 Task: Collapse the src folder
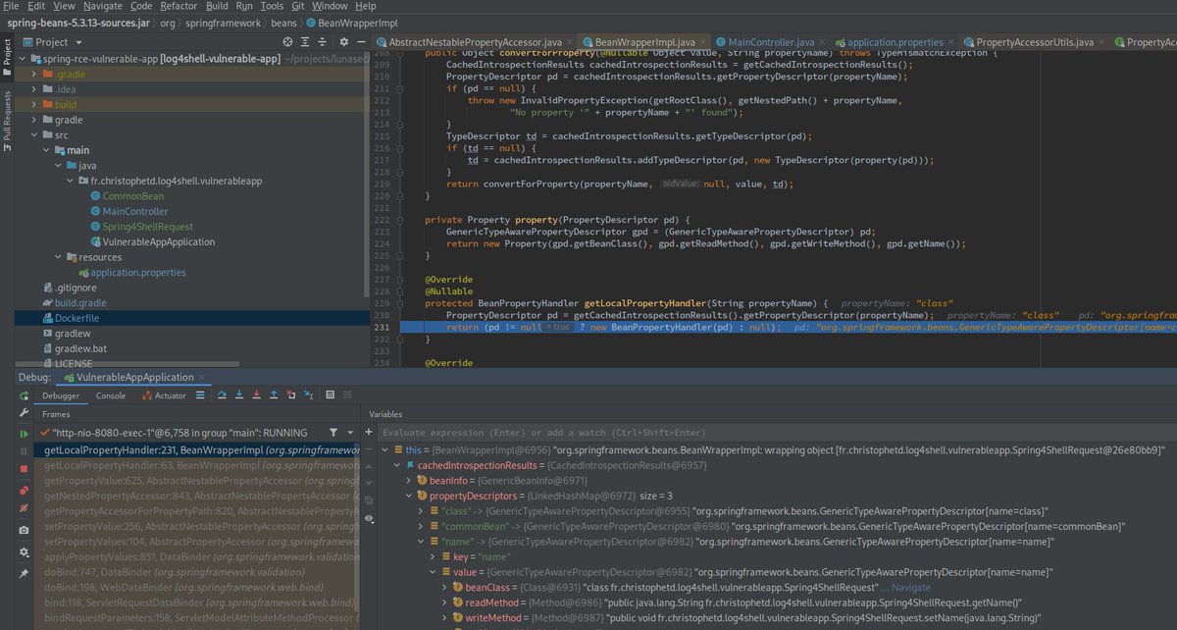click(34, 134)
